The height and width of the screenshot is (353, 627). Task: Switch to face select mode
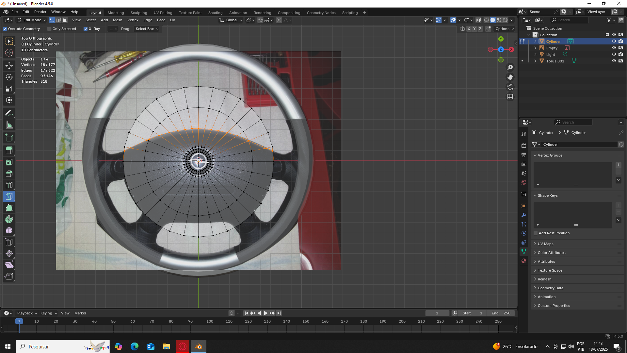point(65,20)
